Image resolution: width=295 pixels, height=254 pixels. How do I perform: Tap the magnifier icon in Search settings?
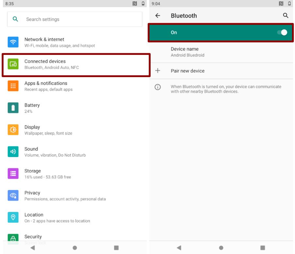[15, 19]
